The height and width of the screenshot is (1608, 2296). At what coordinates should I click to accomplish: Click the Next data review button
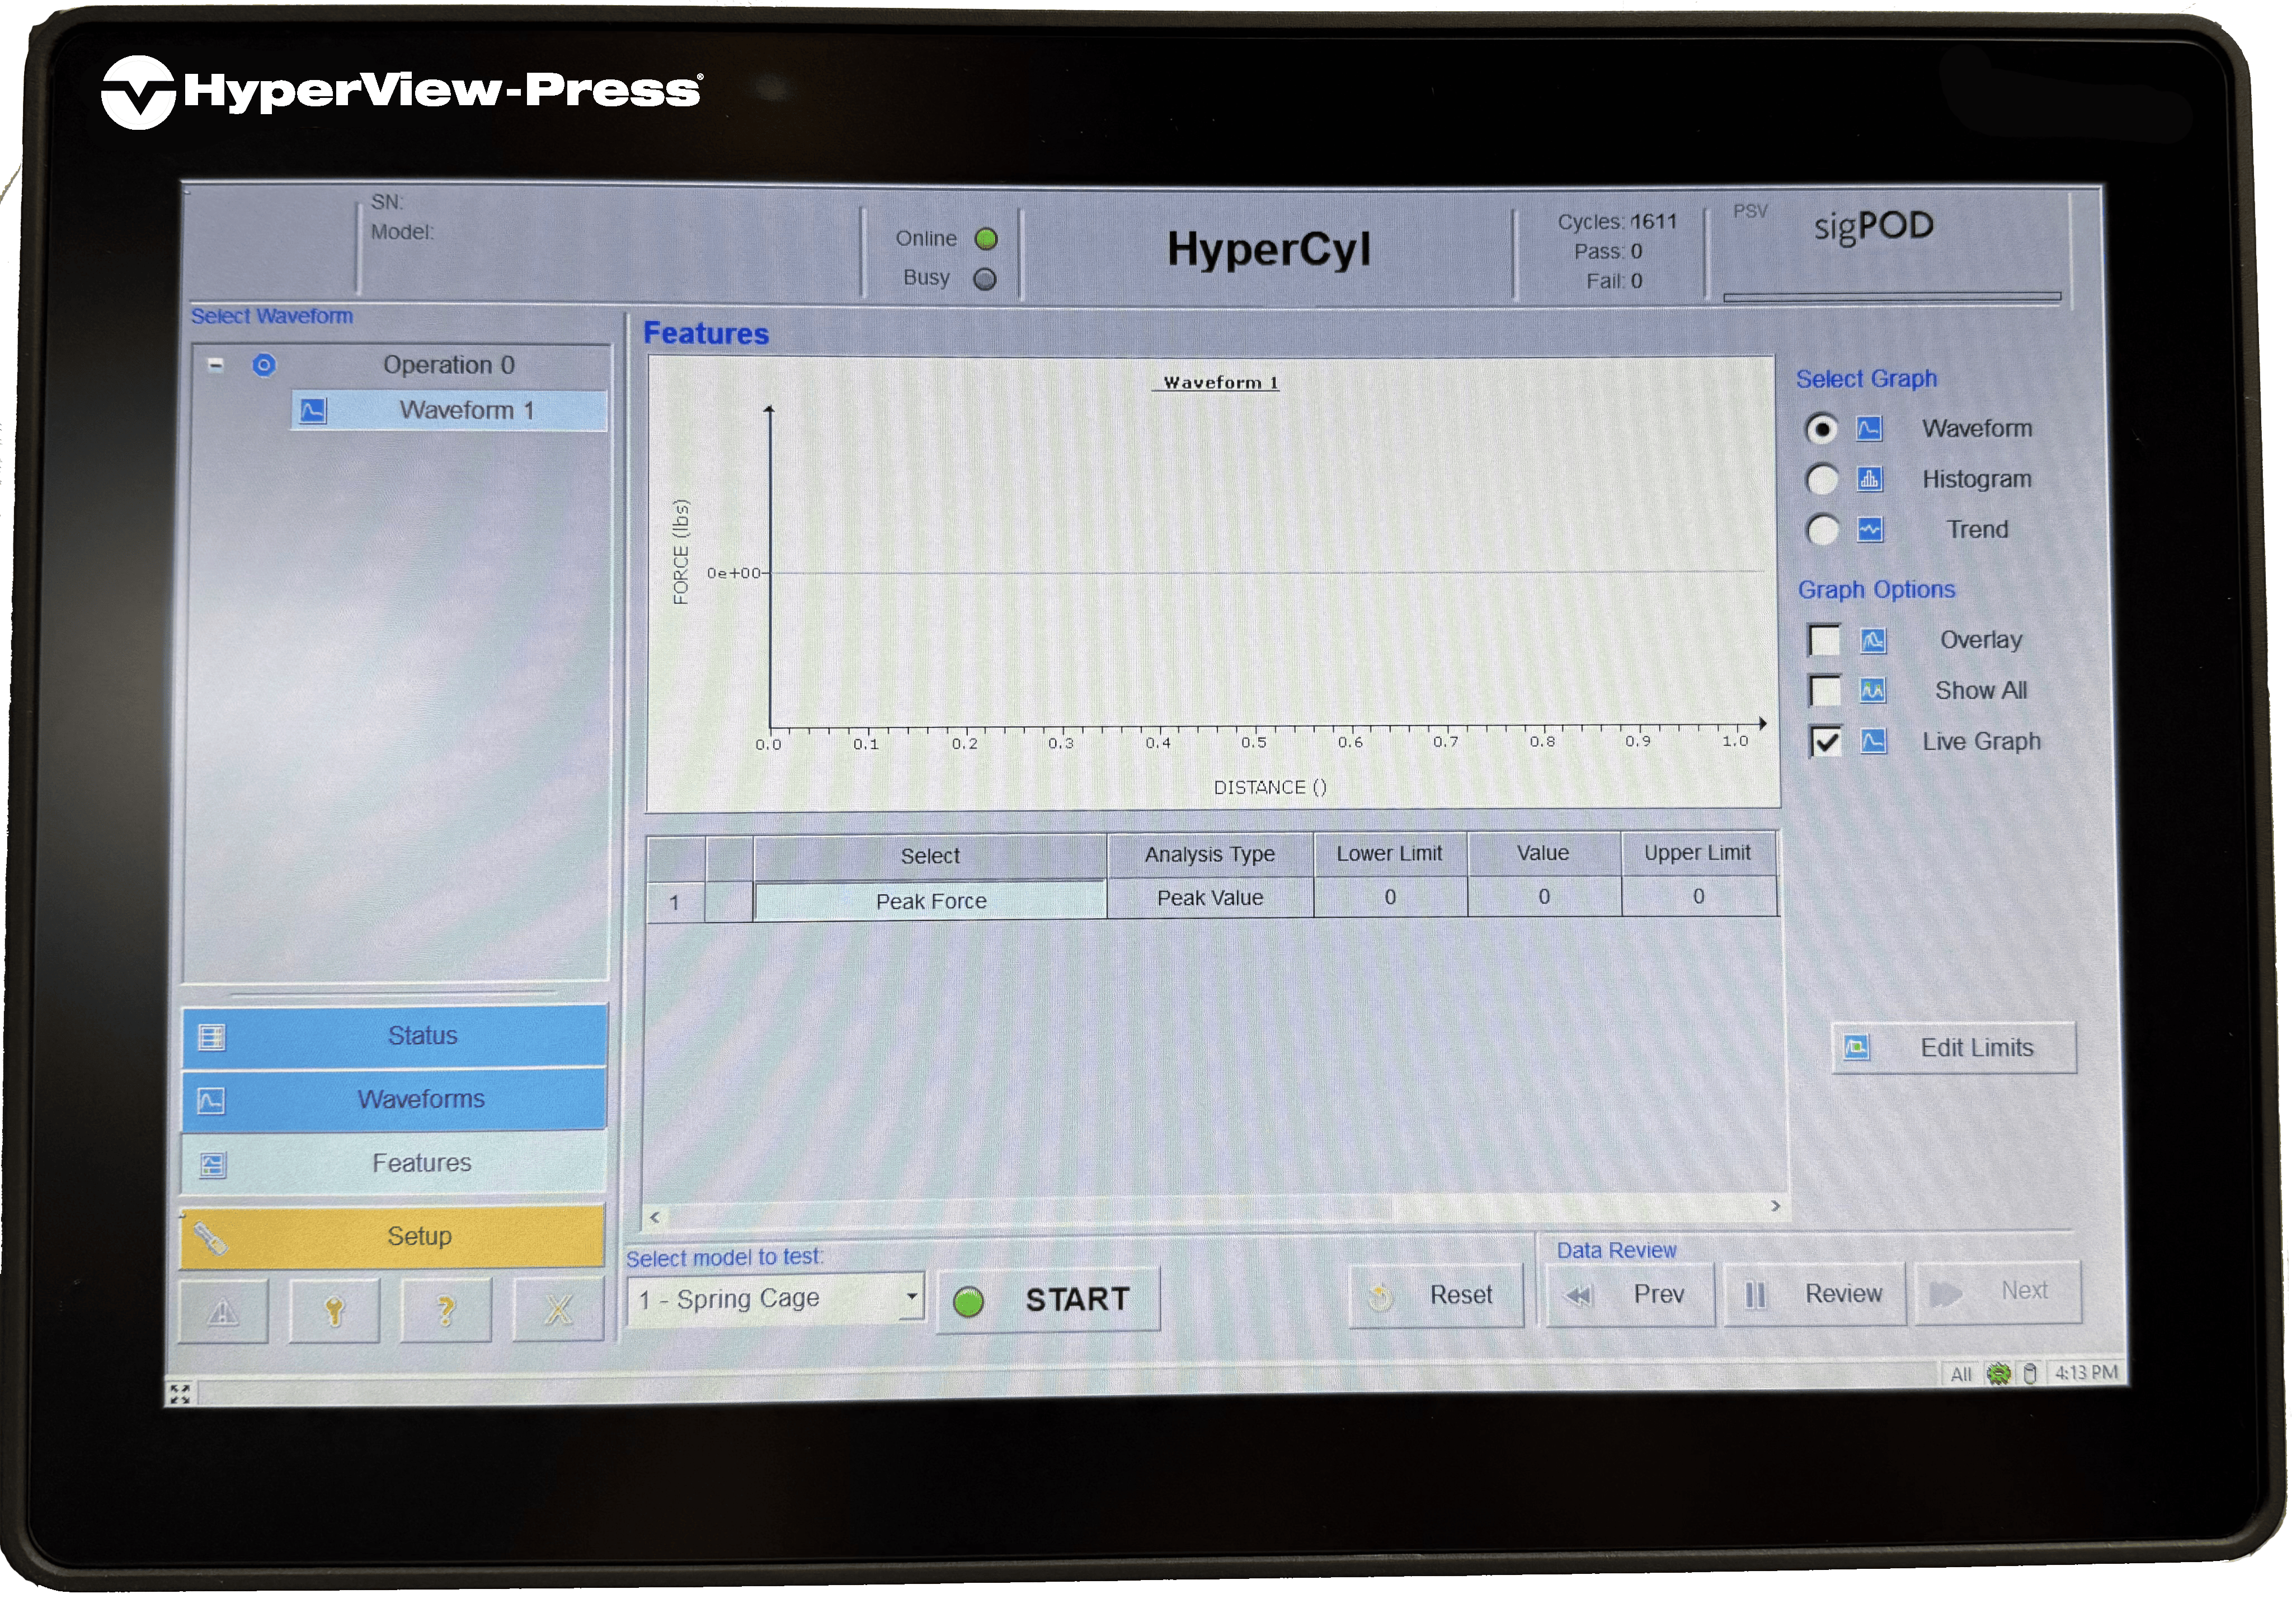tap(1998, 1293)
